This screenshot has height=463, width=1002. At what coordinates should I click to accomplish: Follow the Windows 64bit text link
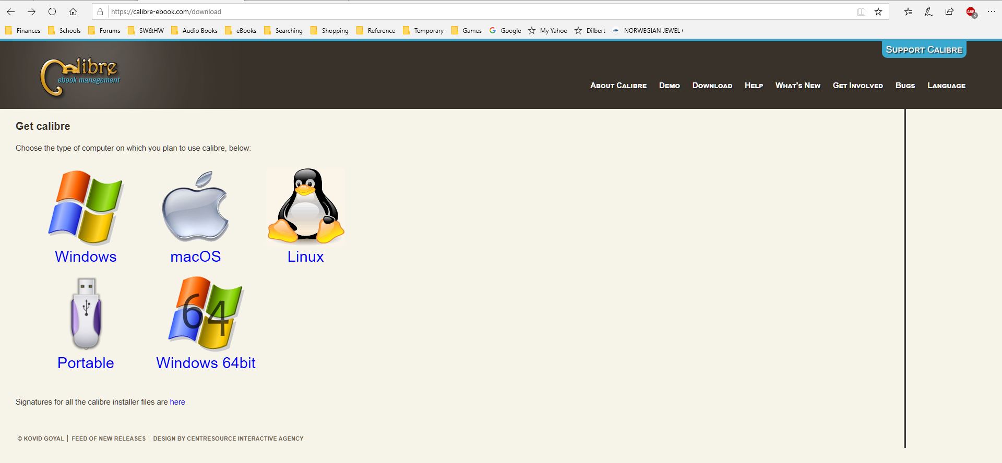[206, 363]
